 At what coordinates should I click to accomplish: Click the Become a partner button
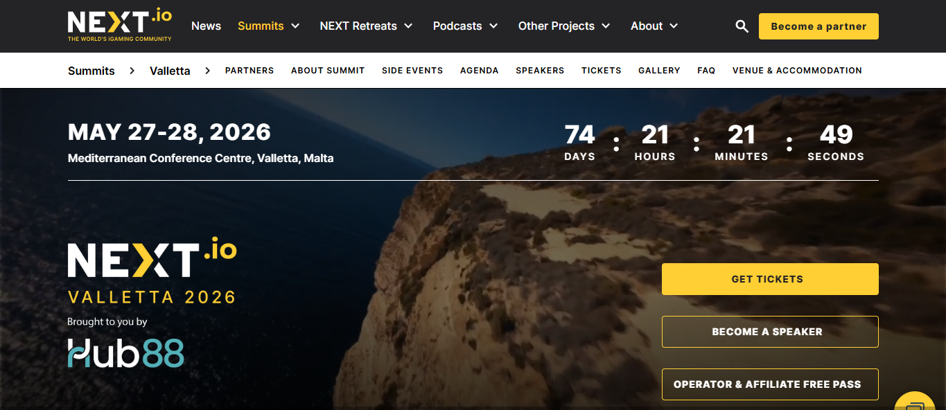(x=818, y=26)
